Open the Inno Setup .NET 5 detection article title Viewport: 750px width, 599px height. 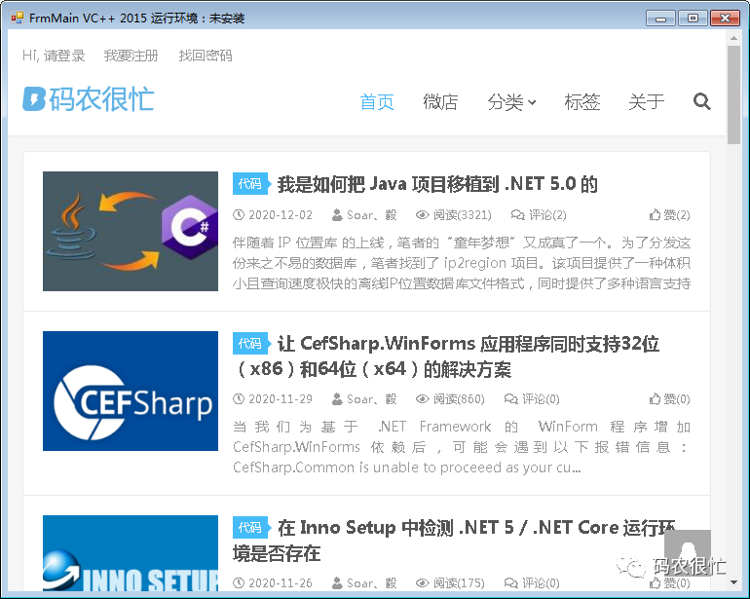pyautogui.click(x=454, y=541)
